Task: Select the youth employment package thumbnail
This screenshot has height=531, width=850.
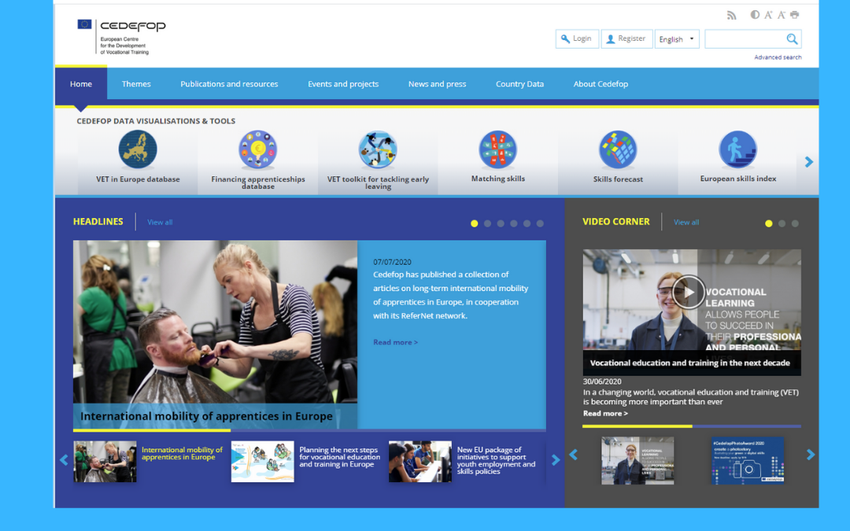Action: point(419,461)
